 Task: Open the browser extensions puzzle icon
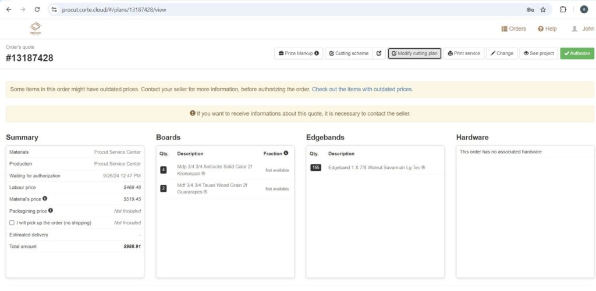563,9
